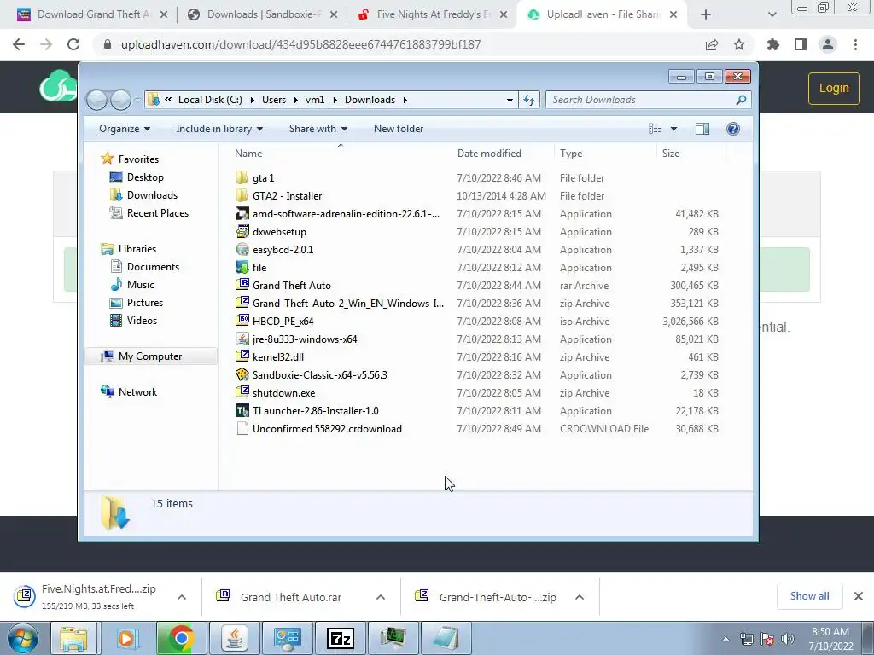874x655 pixels.
Task: Select Network in navigation pane
Action: 137,392
